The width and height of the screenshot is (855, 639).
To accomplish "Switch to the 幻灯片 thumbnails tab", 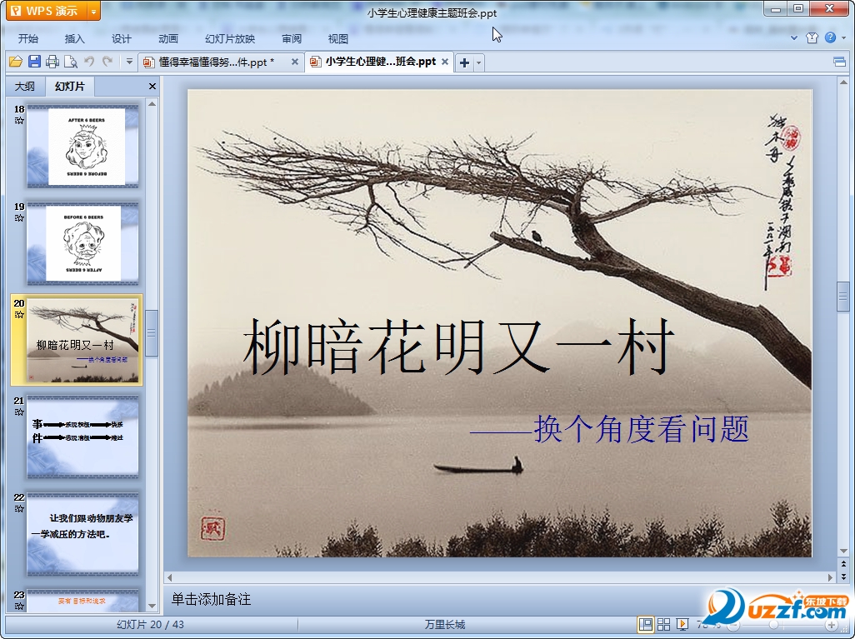I will coord(70,86).
